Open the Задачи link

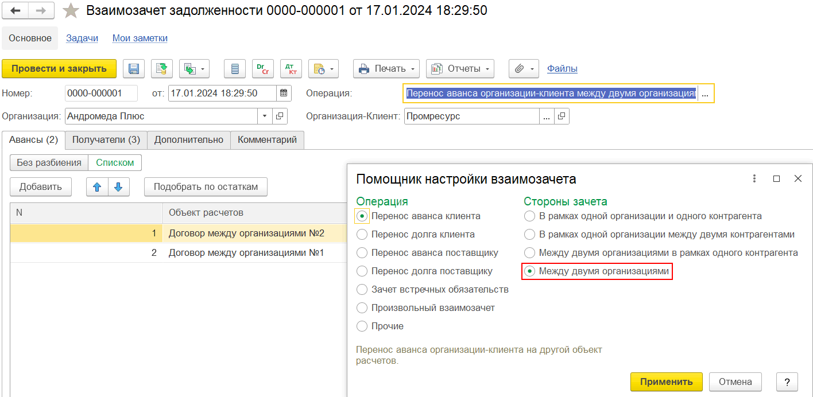tap(82, 38)
